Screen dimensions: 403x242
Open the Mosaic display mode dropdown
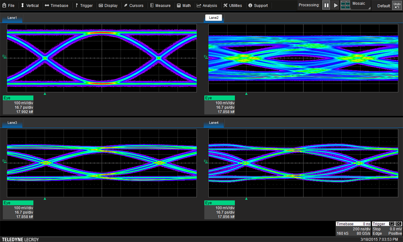pos(361,5)
